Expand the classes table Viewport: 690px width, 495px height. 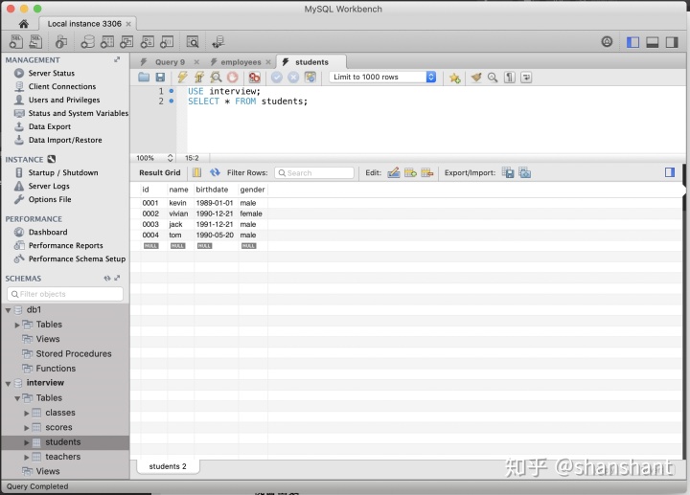tap(27, 414)
